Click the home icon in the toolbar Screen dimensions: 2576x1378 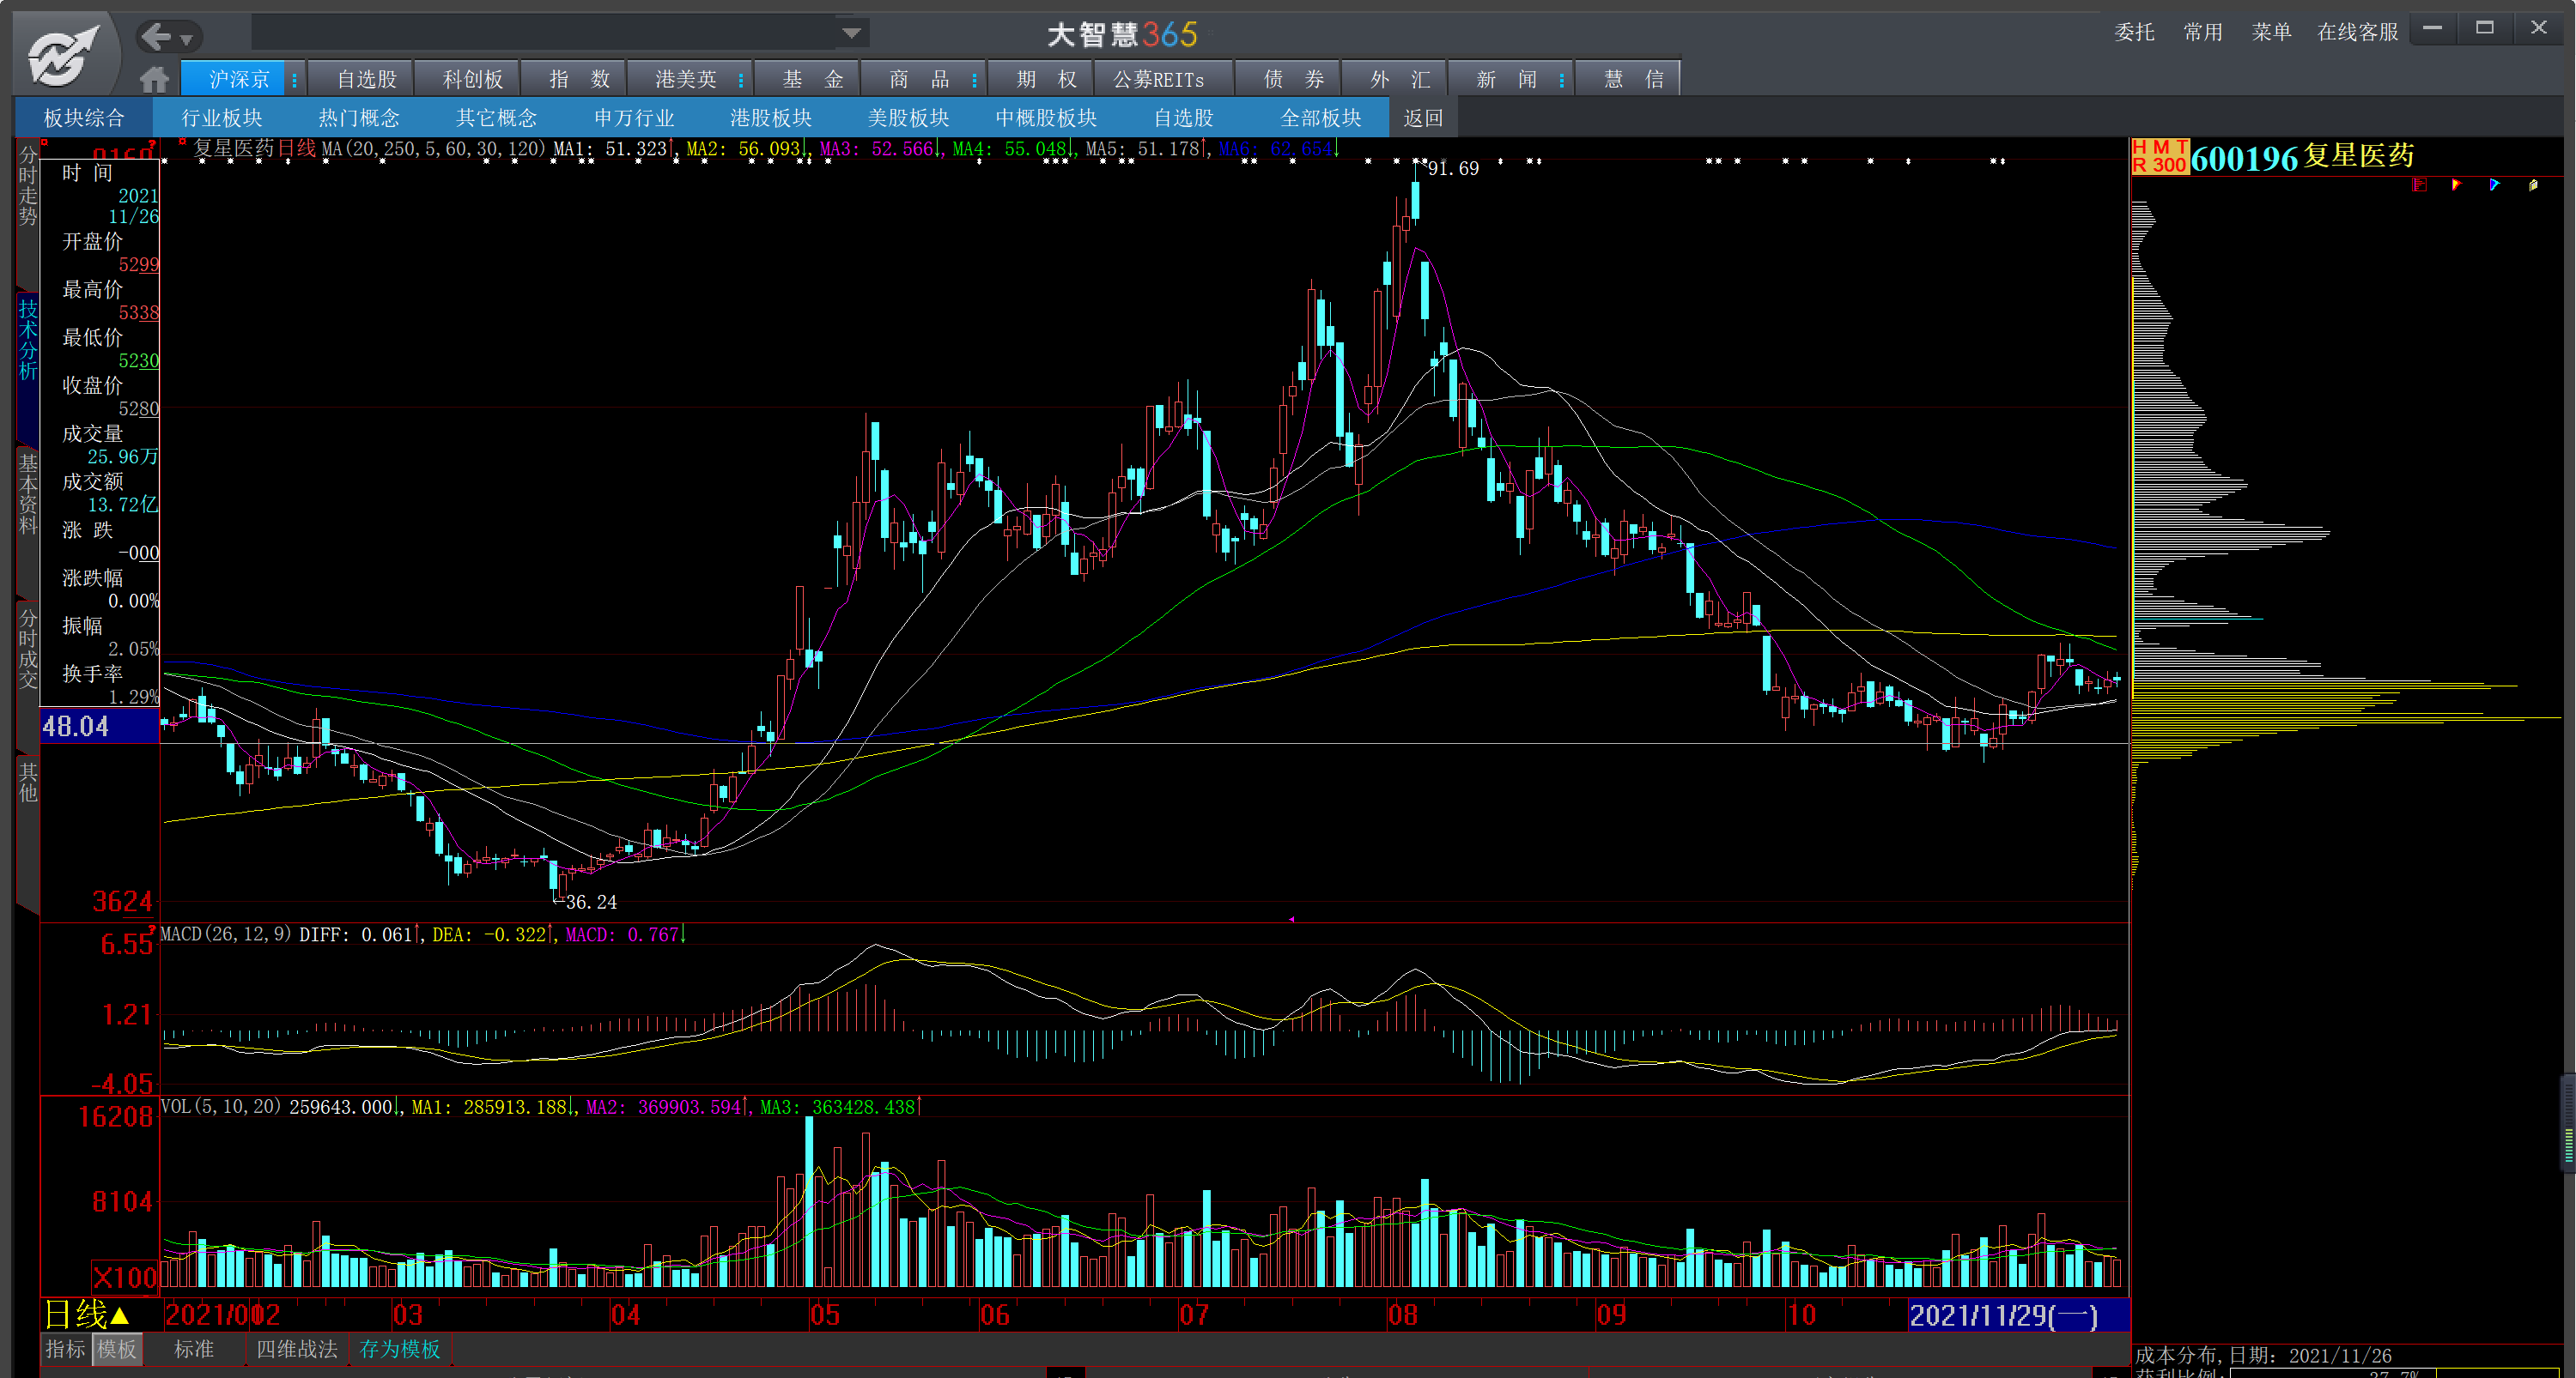153,79
